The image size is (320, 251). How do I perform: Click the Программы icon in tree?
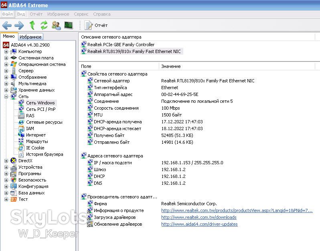click(14, 173)
